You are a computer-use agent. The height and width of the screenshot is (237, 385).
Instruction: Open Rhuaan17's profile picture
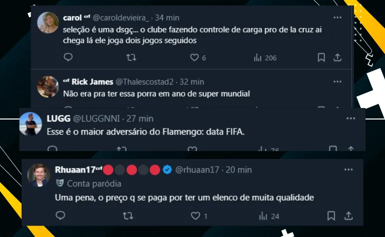(x=38, y=175)
